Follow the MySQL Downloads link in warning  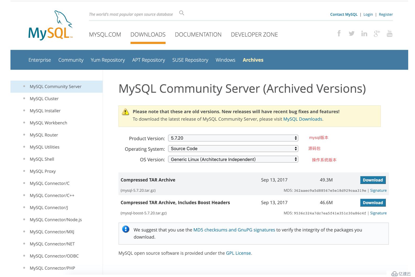coord(303,119)
